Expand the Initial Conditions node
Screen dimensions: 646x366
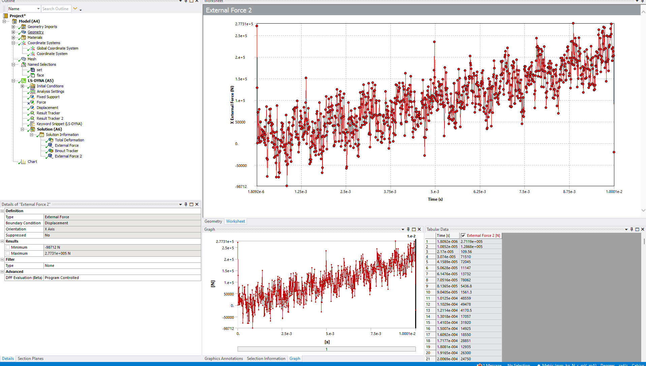23,86
